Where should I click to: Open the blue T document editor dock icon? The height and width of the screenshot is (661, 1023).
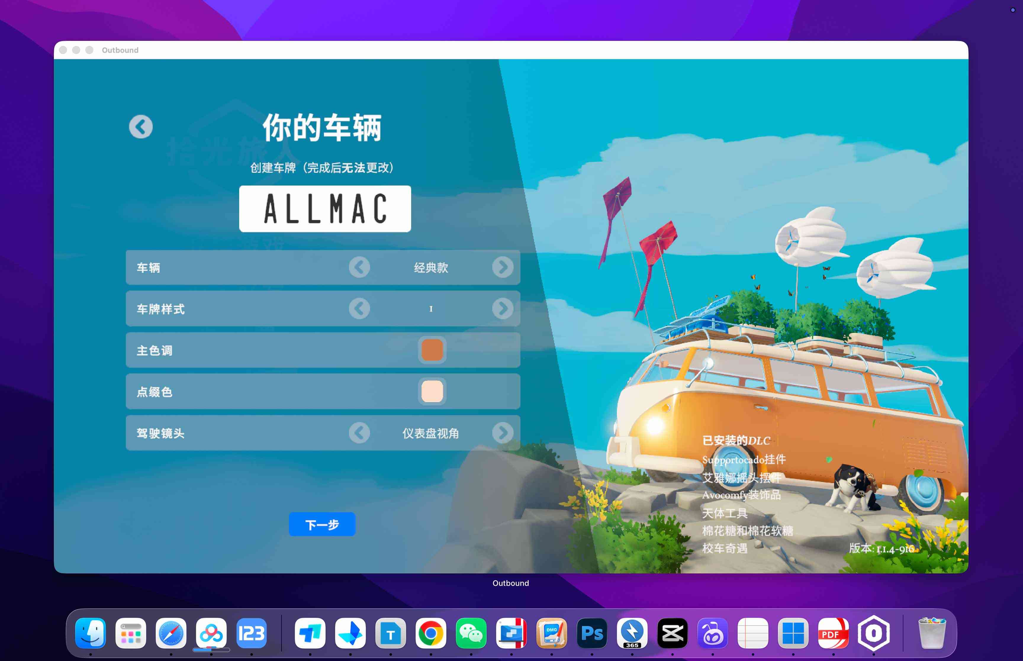pos(391,633)
